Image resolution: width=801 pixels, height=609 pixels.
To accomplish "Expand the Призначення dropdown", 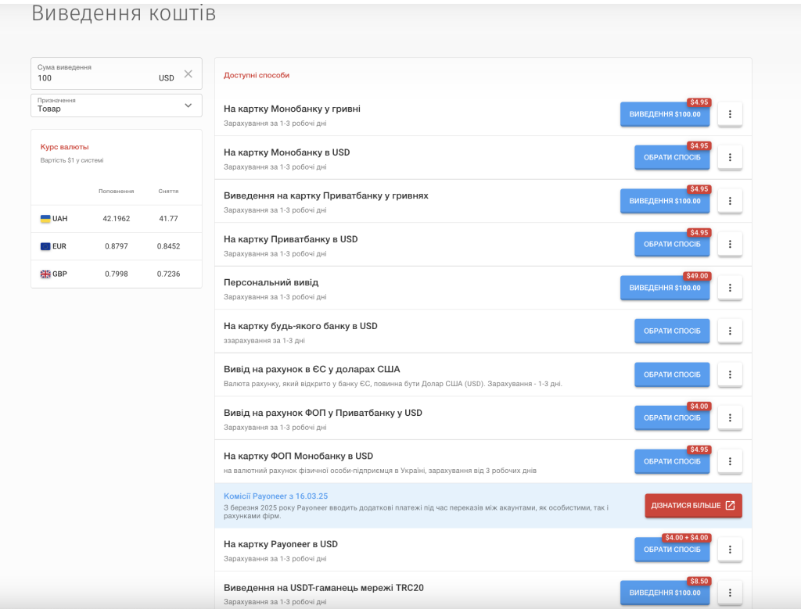I will (116, 106).
